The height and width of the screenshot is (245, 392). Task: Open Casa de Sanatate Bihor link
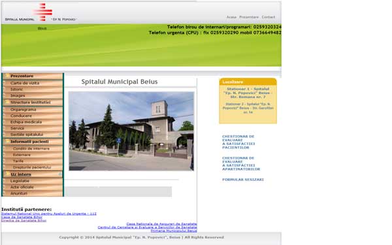coord(22,217)
